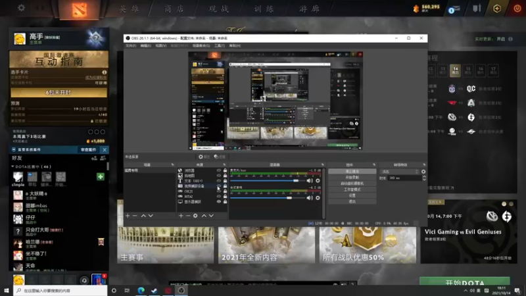Toggle visibility of 文本 (GDI+) source
The image size is (526, 296).
pos(219,181)
